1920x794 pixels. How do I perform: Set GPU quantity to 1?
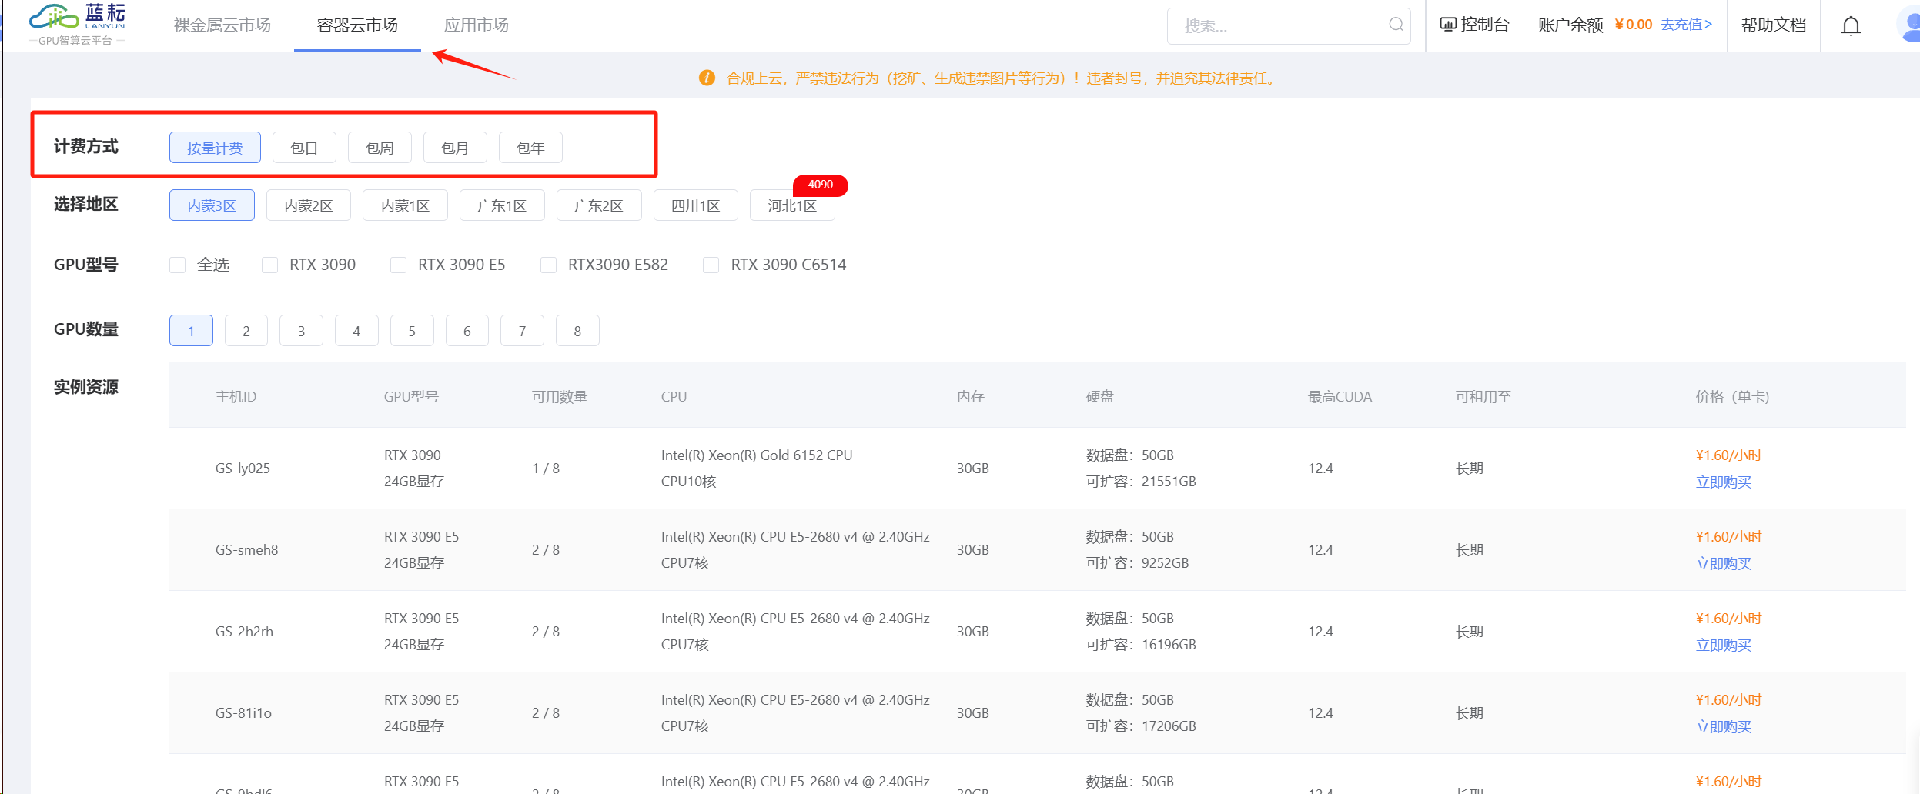[x=191, y=331]
